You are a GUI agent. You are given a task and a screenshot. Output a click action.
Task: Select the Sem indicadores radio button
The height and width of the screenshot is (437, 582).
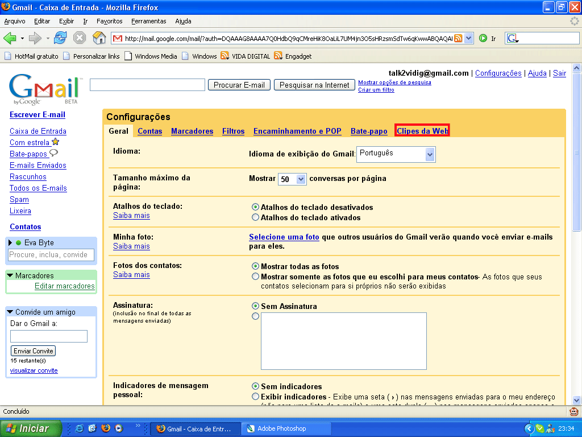coord(255,386)
